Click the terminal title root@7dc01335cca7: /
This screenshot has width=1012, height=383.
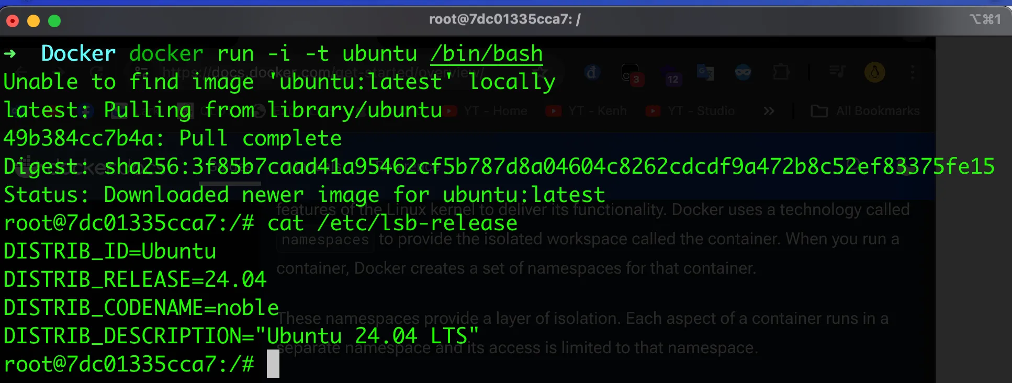505,19
